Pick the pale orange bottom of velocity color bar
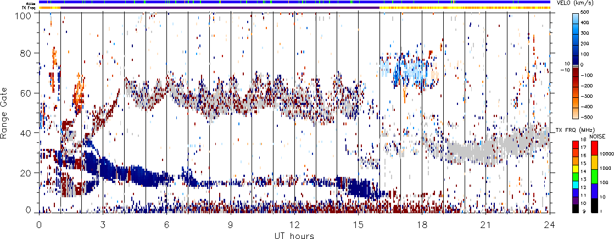Screen dimensions: 614x239 pyautogui.click(x=576, y=114)
